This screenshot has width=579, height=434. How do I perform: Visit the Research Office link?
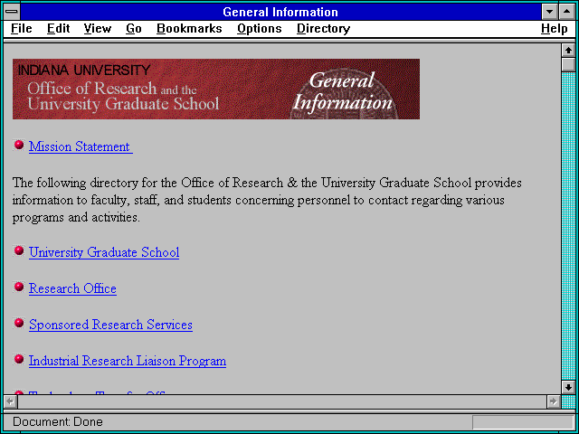[72, 288]
